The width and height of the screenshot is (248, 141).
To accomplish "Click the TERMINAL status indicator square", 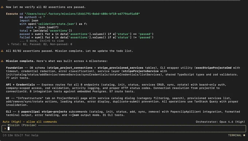I will (244, 135).
